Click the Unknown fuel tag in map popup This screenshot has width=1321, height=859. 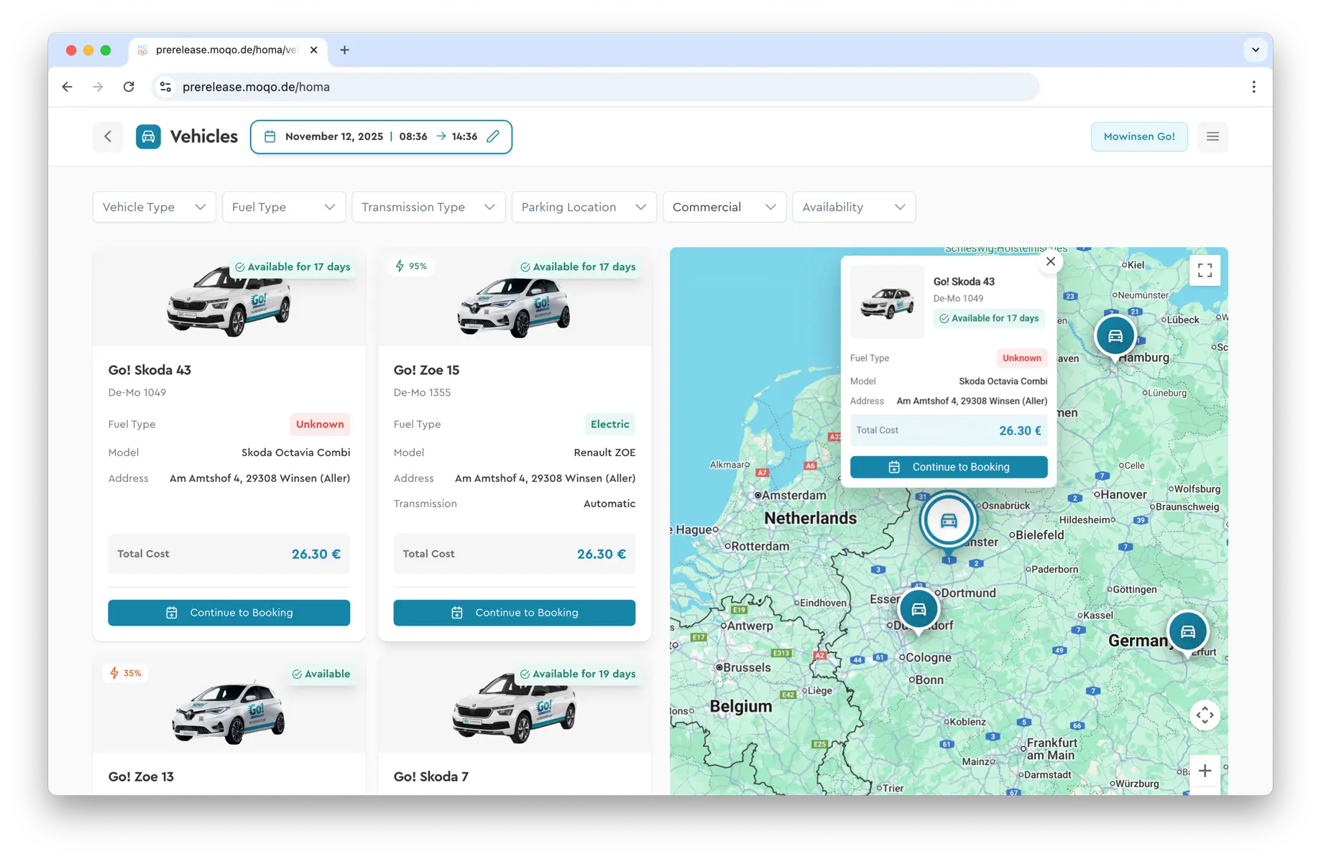click(1022, 358)
